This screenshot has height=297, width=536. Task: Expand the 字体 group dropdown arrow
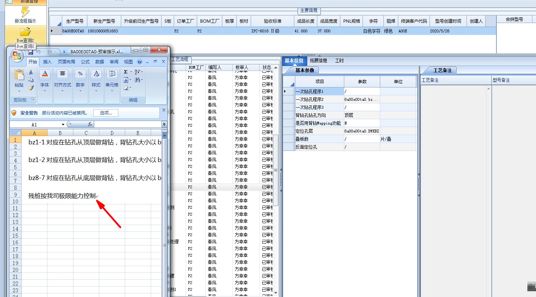(x=45, y=91)
